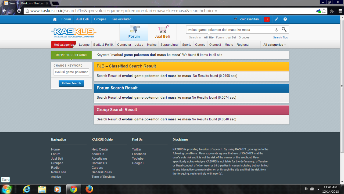Open Groupee in top navigation bar
Screen dimensions: 344x194
100,19
